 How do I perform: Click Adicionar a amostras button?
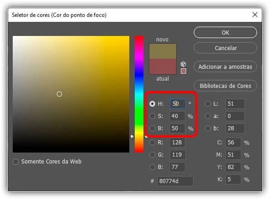225,67
